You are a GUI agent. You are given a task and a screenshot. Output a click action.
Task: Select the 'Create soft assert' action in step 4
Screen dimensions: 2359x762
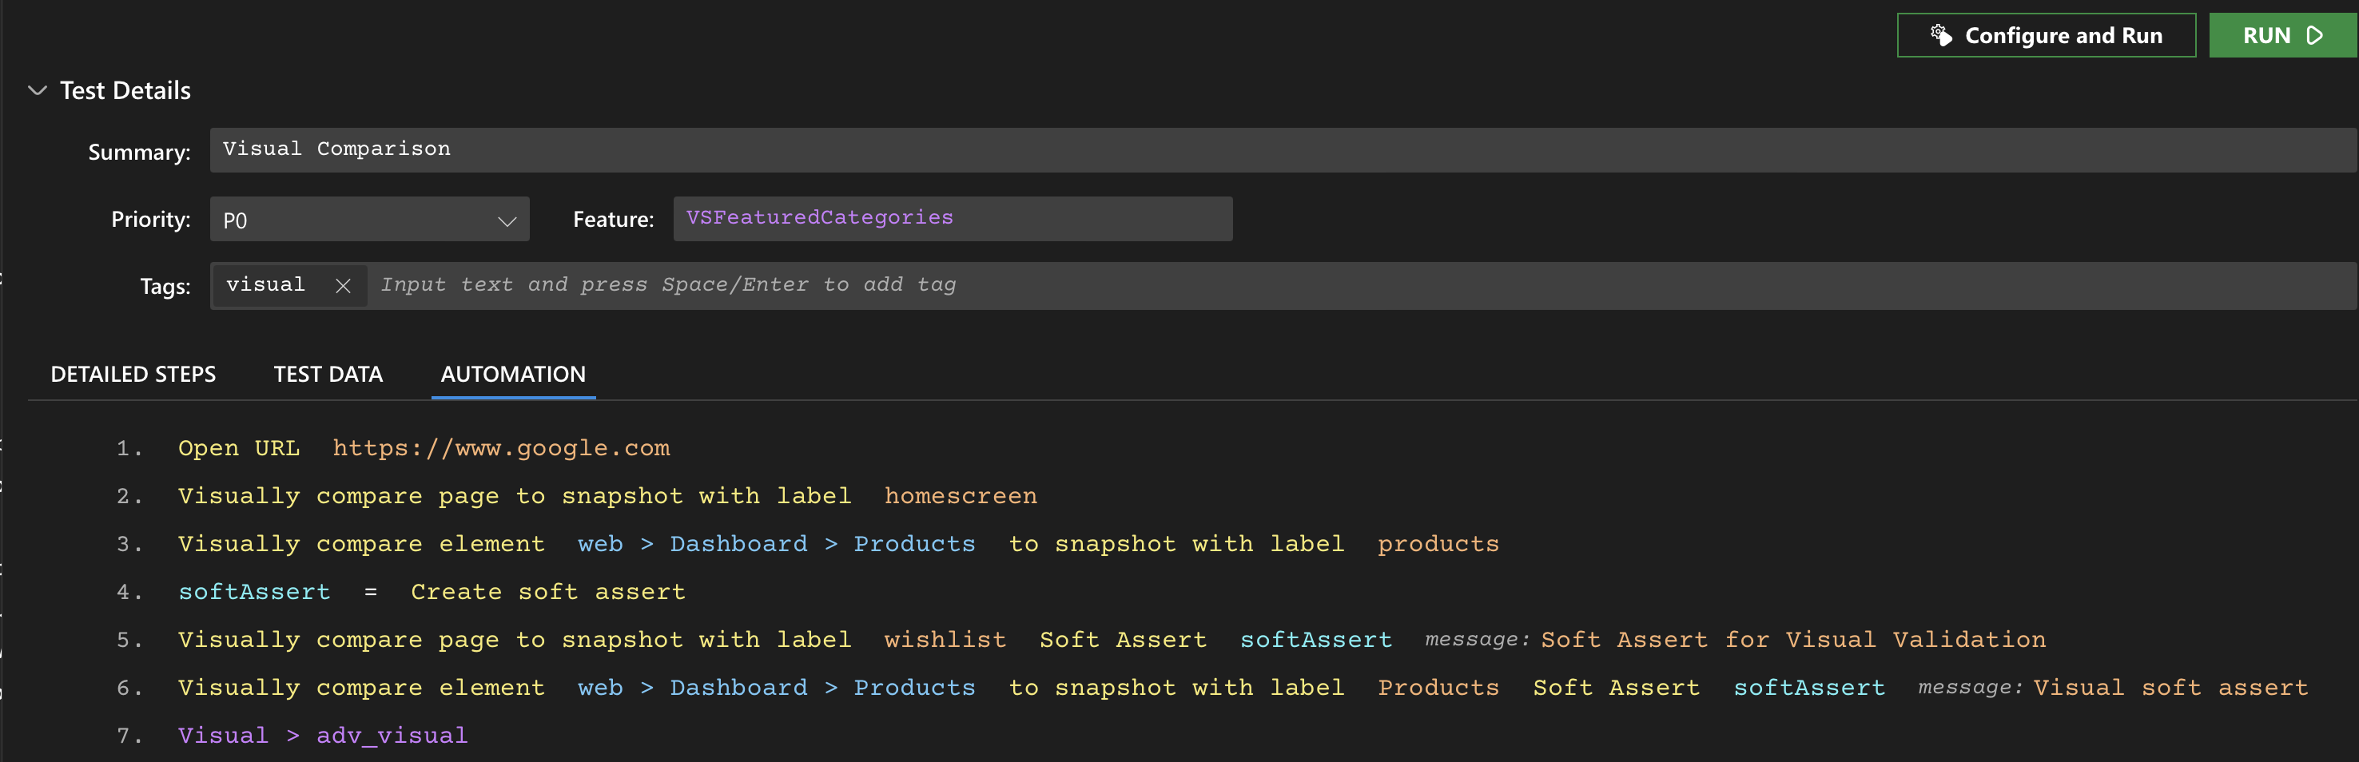coord(547,592)
